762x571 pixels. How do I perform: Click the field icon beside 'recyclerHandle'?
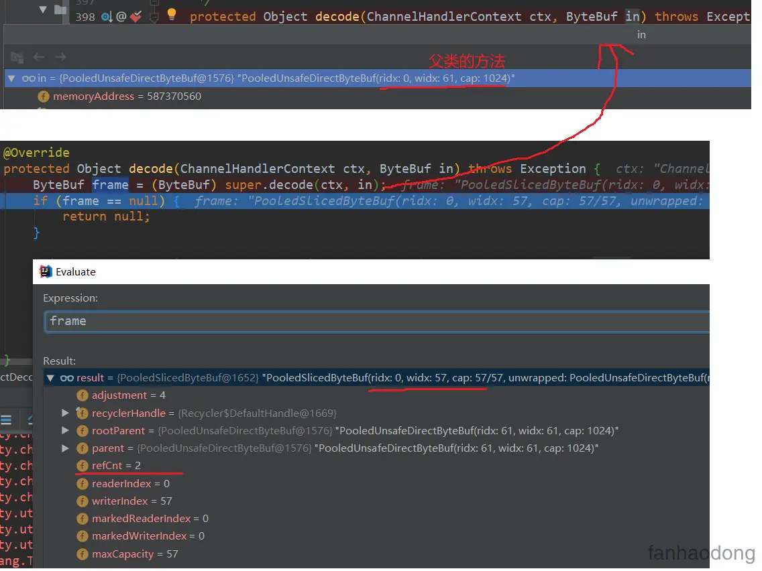pyautogui.click(x=82, y=414)
